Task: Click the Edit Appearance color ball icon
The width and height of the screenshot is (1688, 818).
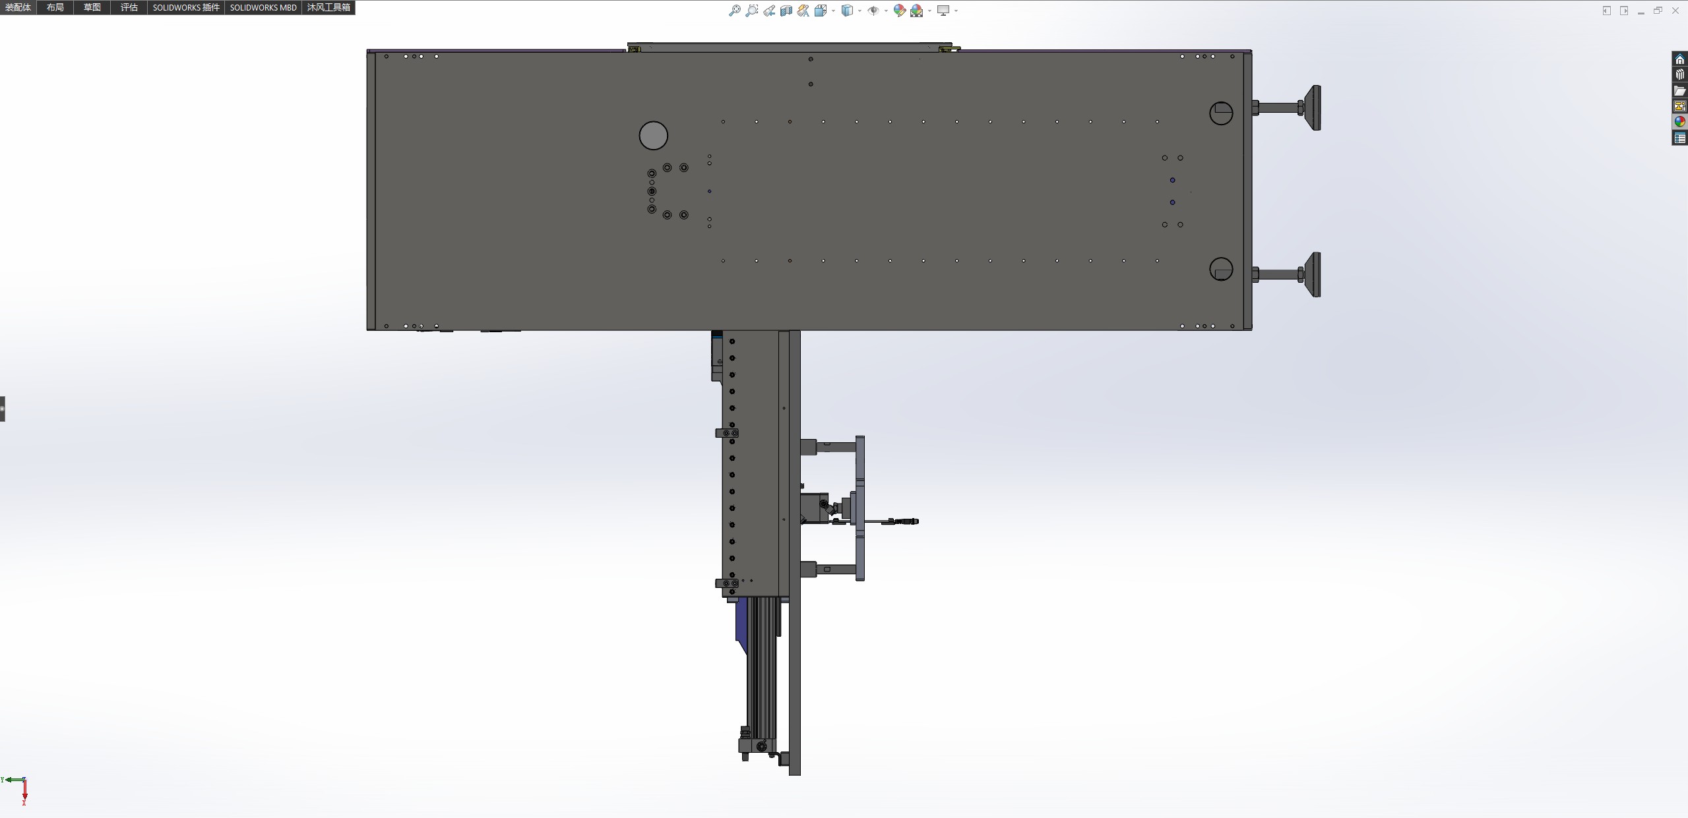Action: [899, 11]
